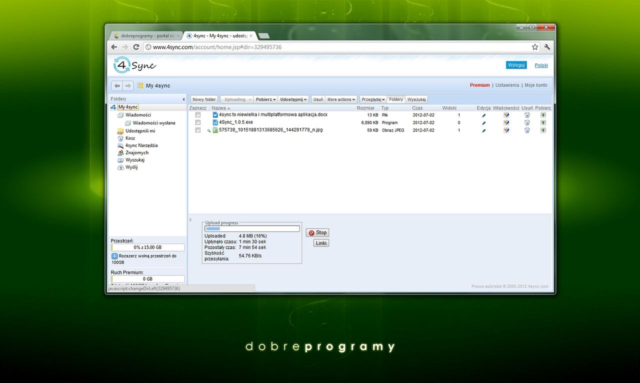Image resolution: width=640 pixels, height=383 pixels.
Task: Log out with the Wyloguj button
Action: pyautogui.click(x=516, y=65)
